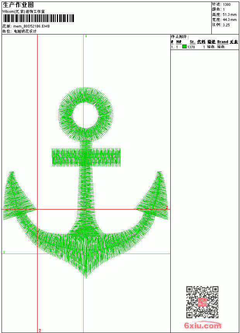Click the Wilcom studio name text
The width and height of the screenshot is (240, 333).
click(24, 12)
